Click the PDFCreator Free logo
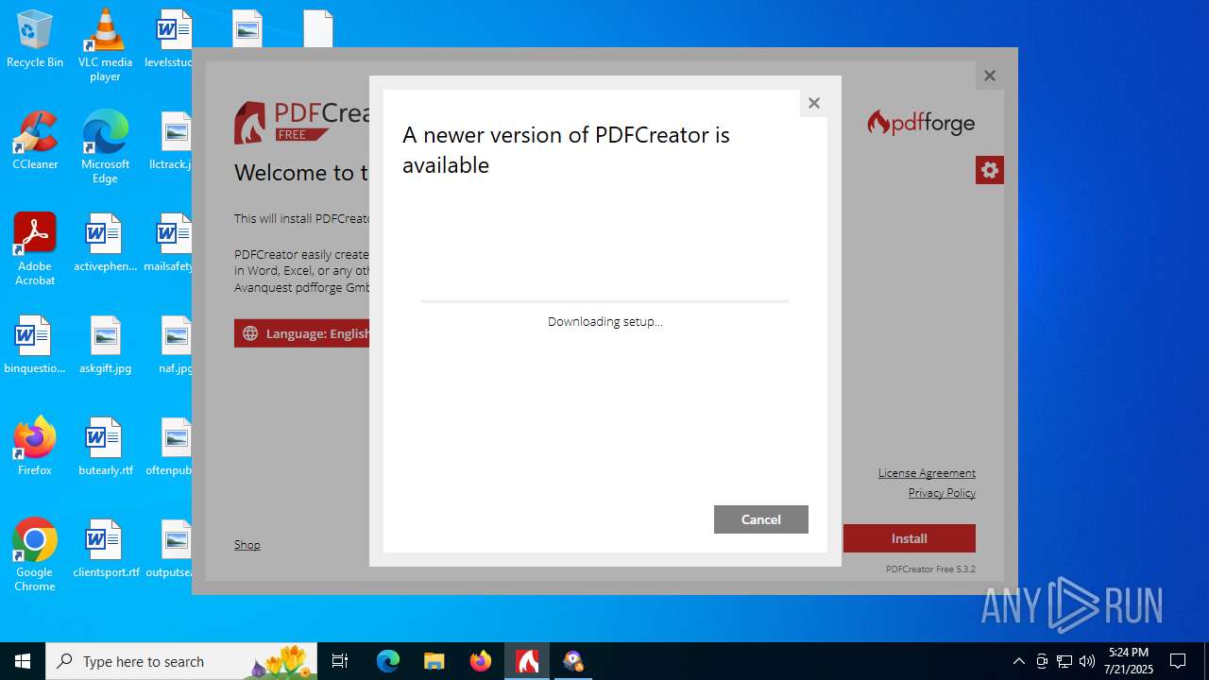 302,123
